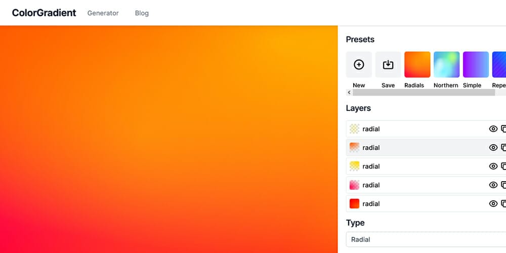Hide the yellow radial layer
506x253 pixels.
tap(493, 166)
